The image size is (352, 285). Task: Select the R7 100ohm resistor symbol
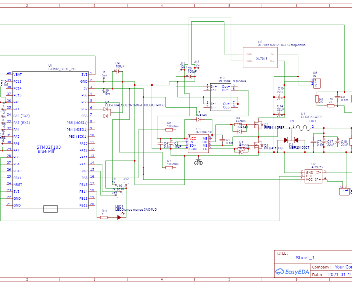pyautogui.click(x=169, y=168)
